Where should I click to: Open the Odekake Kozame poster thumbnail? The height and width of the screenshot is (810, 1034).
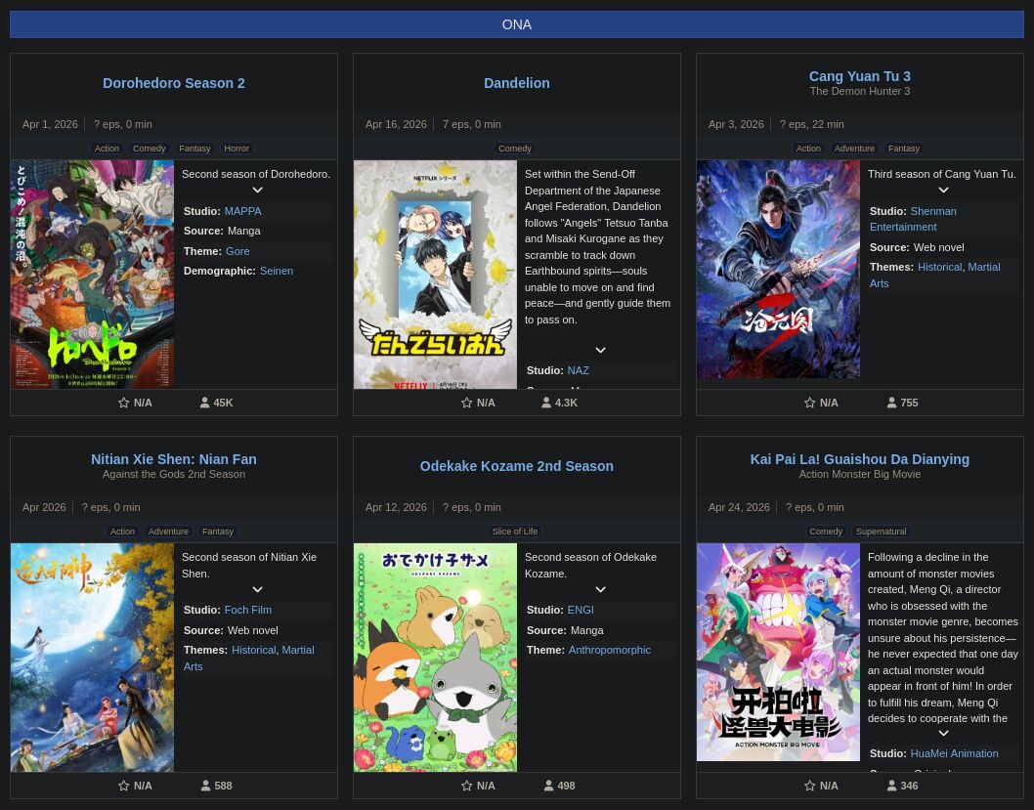pos(435,658)
